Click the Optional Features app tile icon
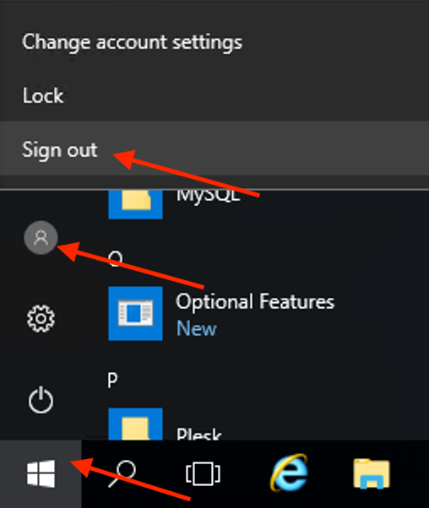The height and width of the screenshot is (508, 429). tap(136, 314)
